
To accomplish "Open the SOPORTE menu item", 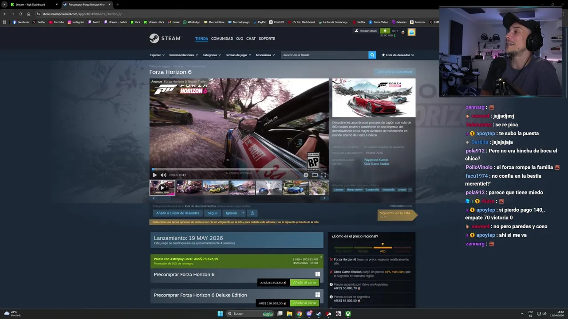I will [x=267, y=39].
